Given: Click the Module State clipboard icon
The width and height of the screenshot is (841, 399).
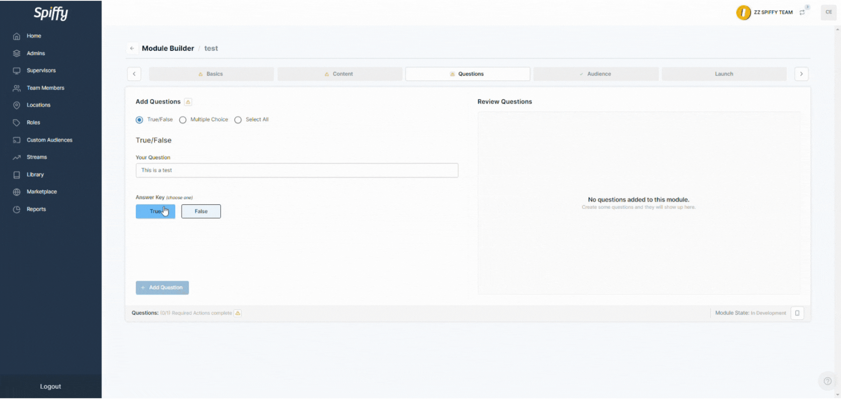Looking at the screenshot, I should [x=797, y=313].
